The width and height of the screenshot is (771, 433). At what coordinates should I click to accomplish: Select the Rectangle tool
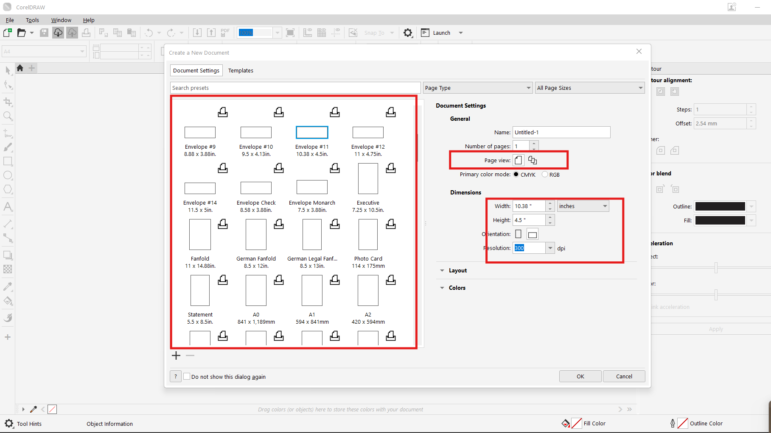click(8, 161)
